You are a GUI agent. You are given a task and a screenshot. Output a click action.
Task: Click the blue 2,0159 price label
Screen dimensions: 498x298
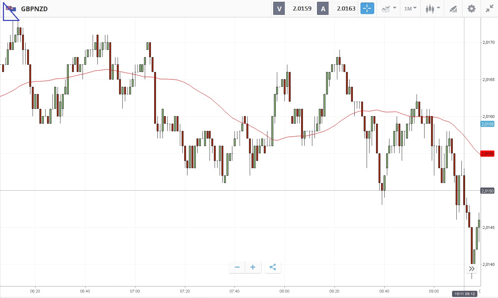pos(487,124)
